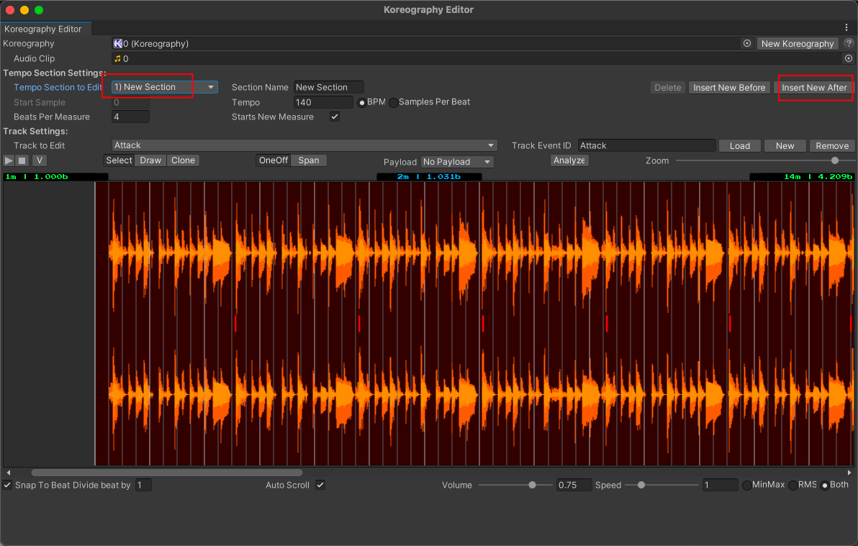Click the New Koreography button
The height and width of the screenshot is (546, 858).
point(798,43)
